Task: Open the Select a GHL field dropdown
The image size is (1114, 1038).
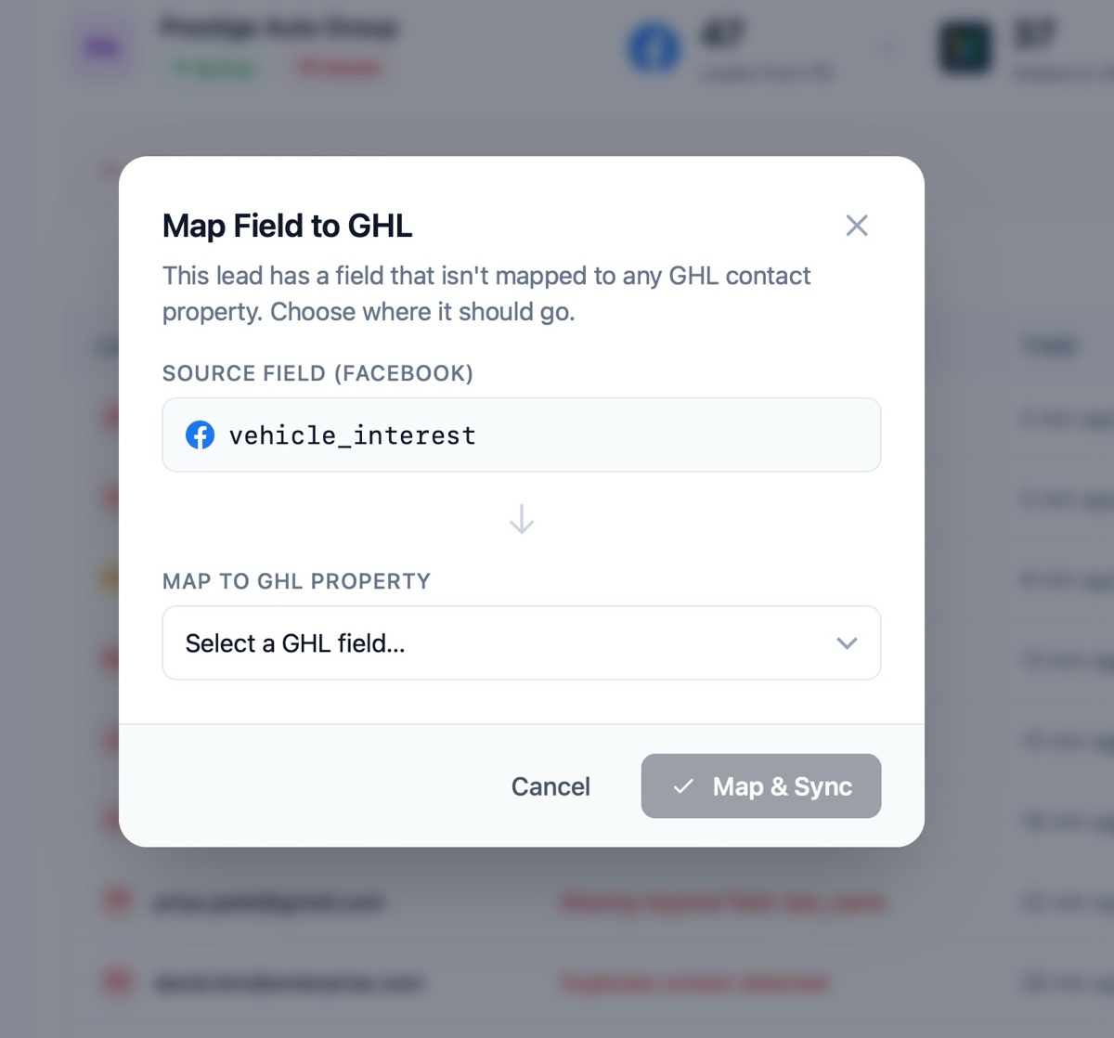Action: pyautogui.click(x=521, y=642)
